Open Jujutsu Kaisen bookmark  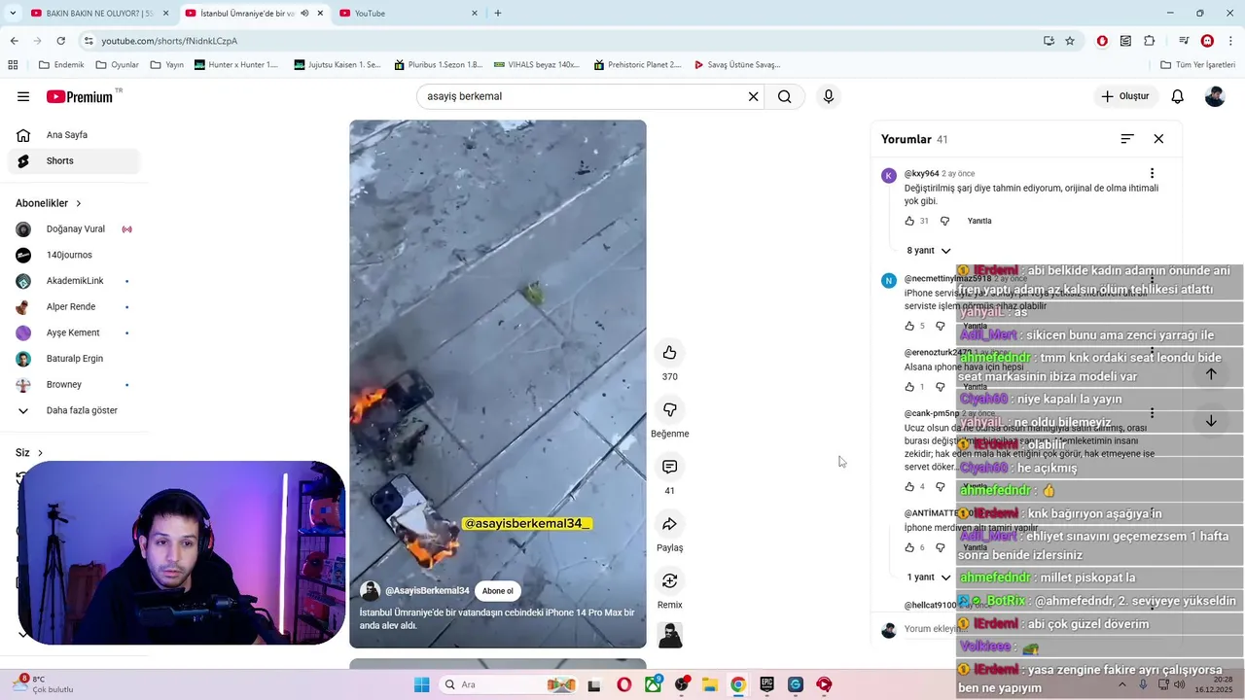tap(337, 65)
